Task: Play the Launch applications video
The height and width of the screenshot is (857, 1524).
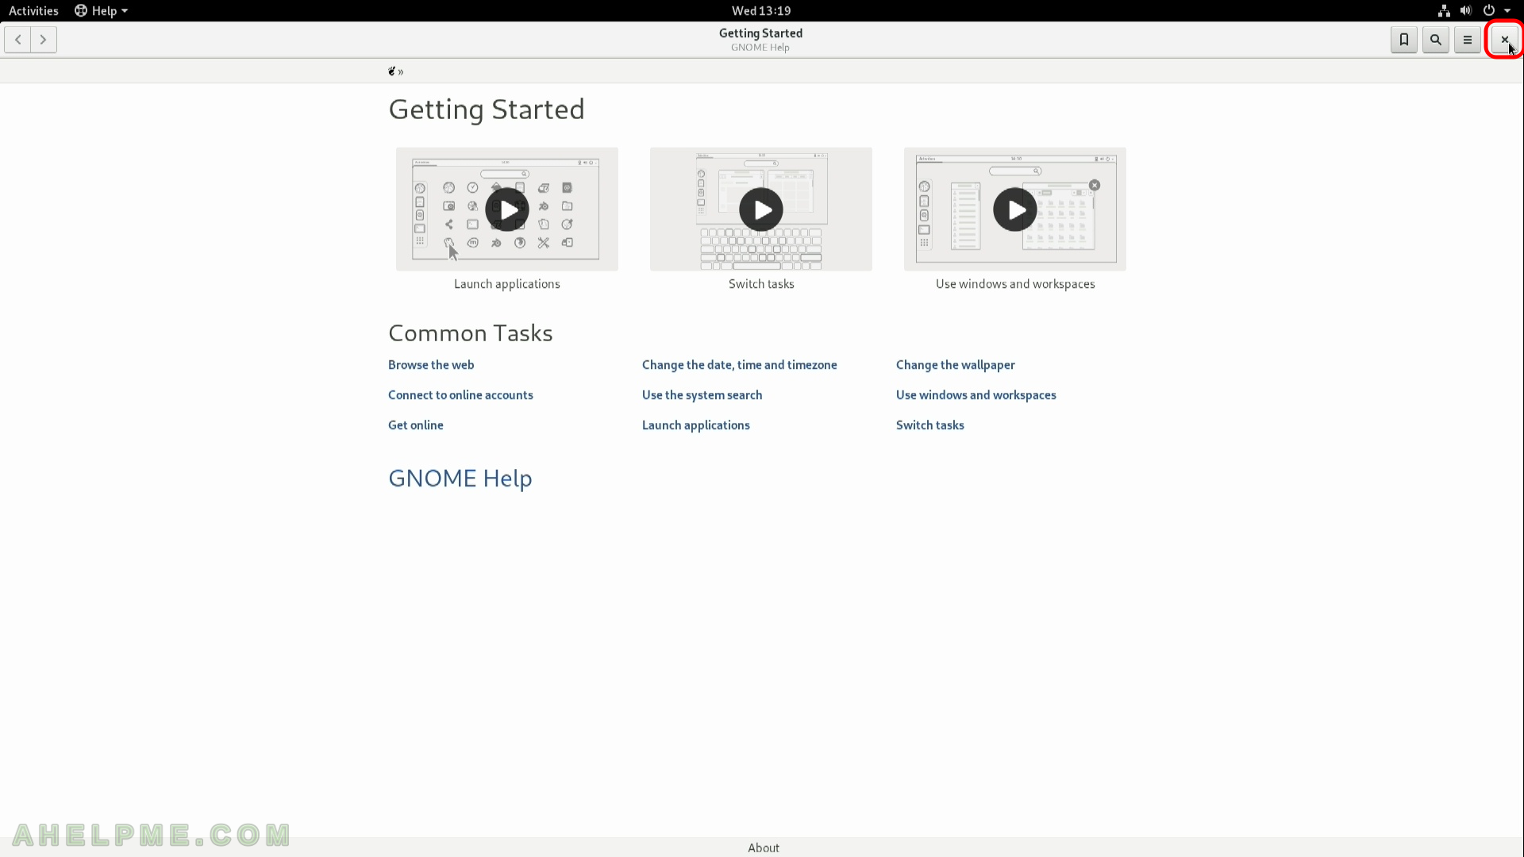Action: click(507, 209)
